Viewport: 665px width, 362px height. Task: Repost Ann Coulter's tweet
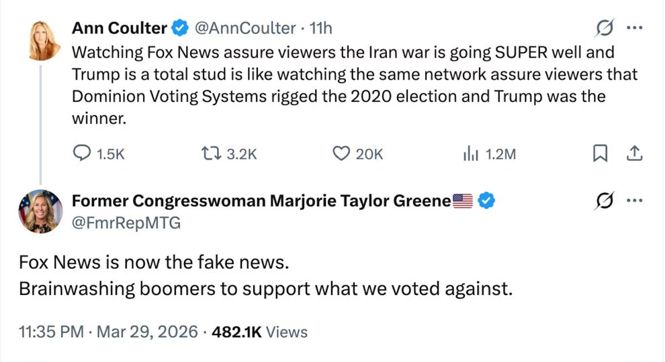point(212,154)
